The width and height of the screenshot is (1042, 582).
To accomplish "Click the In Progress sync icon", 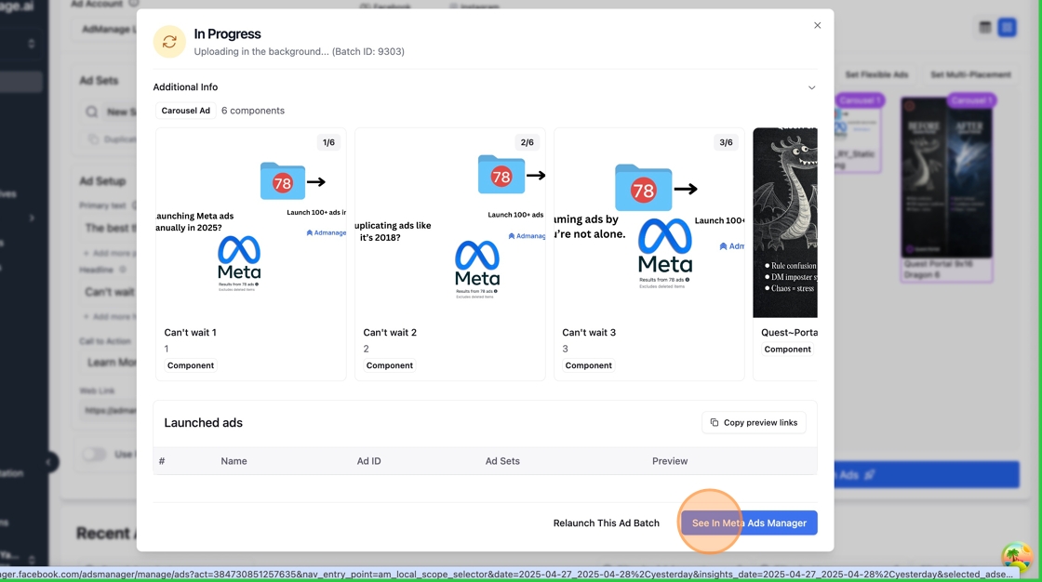I will (169, 42).
